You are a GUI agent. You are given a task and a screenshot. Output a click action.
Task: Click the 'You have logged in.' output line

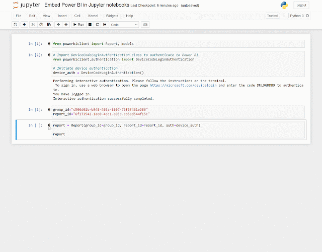[x=72, y=94]
